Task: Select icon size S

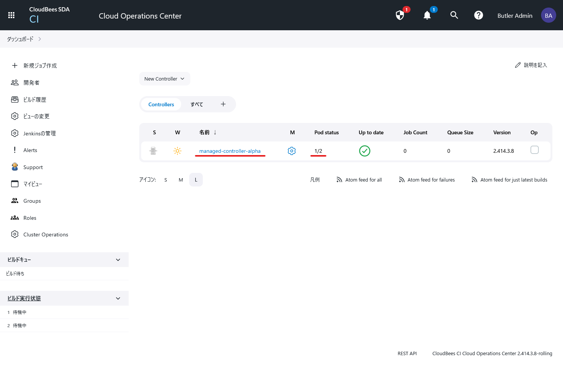Action: click(x=166, y=180)
